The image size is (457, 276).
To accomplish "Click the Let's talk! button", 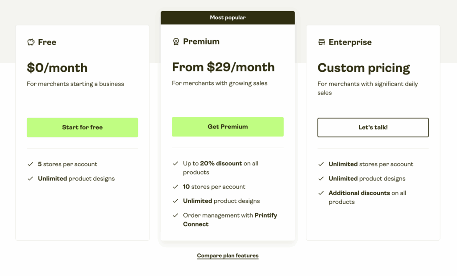I will point(373,128).
